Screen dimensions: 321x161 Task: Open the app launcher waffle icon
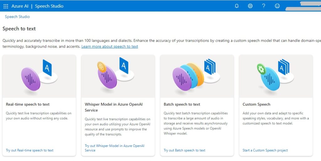(x=6, y=6)
